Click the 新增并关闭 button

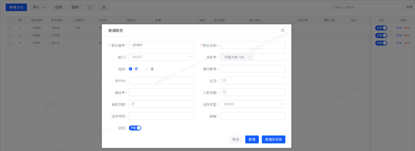coord(273,139)
